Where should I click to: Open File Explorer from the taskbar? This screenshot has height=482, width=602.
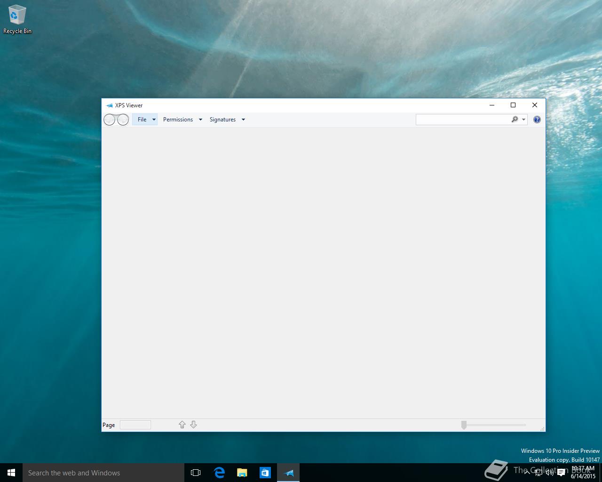(242, 473)
